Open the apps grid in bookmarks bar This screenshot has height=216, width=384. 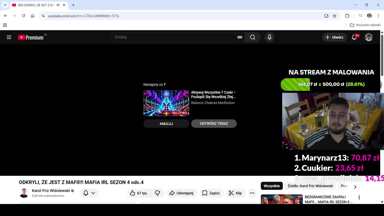[x=5, y=25]
